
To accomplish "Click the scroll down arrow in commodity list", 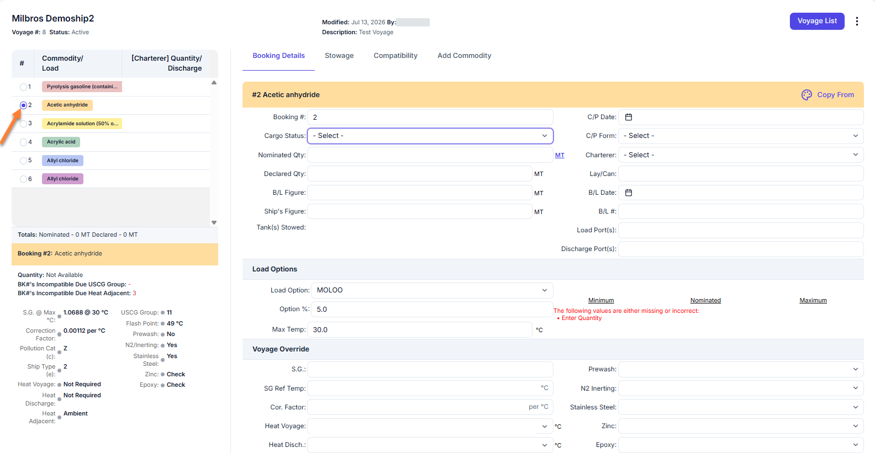I will [214, 222].
